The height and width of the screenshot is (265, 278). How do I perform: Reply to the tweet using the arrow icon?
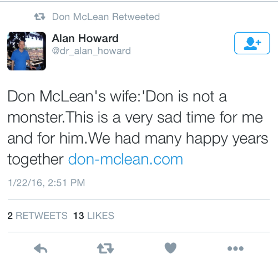click(41, 248)
